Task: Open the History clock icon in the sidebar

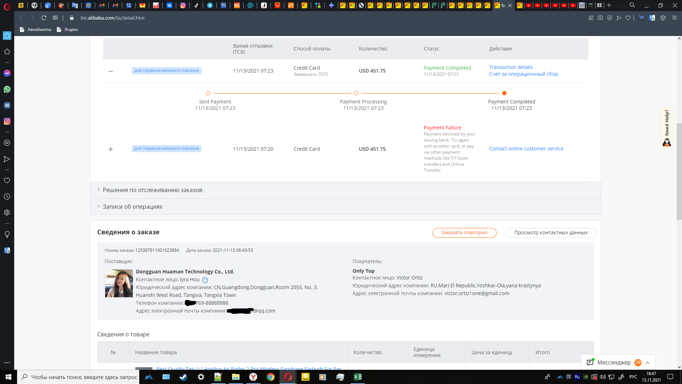Action: 7,197
